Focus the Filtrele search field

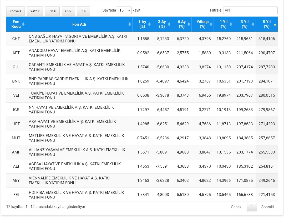click(x=250, y=10)
